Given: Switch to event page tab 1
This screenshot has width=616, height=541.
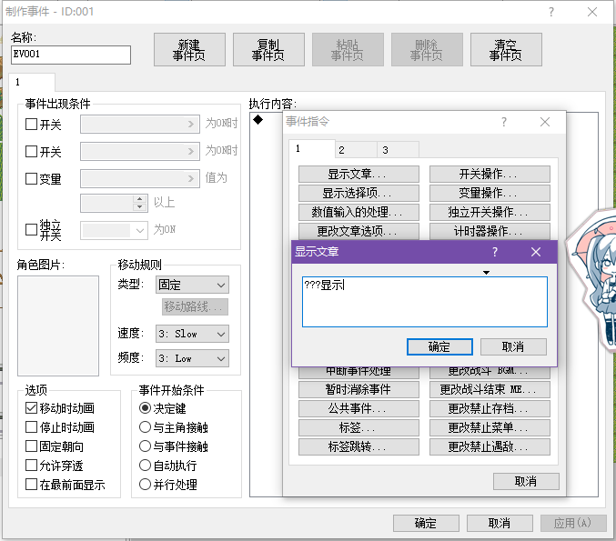Looking at the screenshot, I should tap(32, 82).
